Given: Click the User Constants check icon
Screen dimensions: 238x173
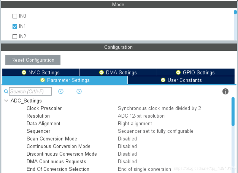Looking at the screenshot, I should coord(163,80).
